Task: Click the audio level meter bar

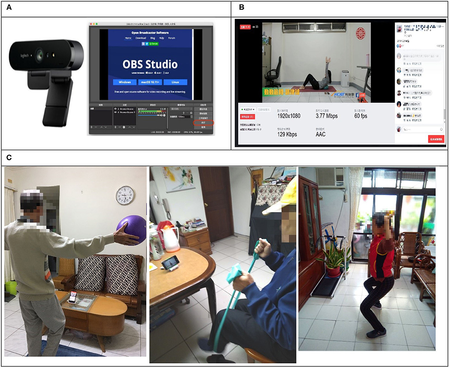Action: click(x=152, y=111)
